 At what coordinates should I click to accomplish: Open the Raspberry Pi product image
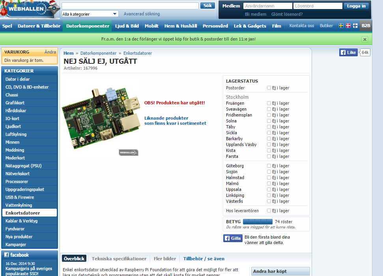click(x=101, y=118)
